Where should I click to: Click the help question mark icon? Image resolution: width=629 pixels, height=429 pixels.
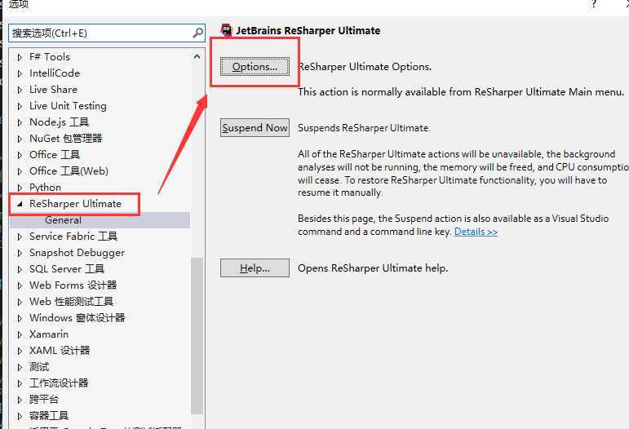pyautogui.click(x=594, y=4)
